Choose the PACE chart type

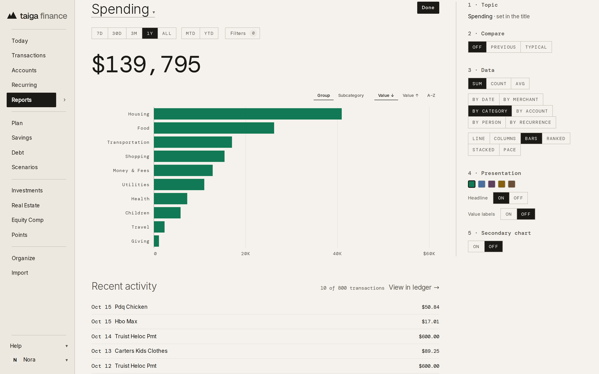510,150
